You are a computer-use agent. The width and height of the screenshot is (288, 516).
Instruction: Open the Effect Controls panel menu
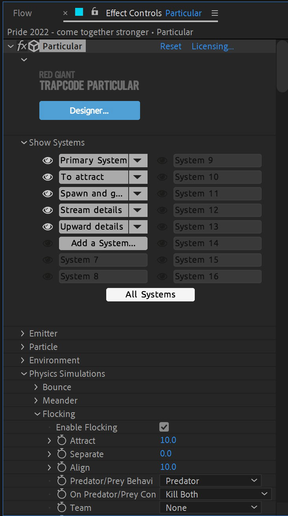click(x=214, y=13)
